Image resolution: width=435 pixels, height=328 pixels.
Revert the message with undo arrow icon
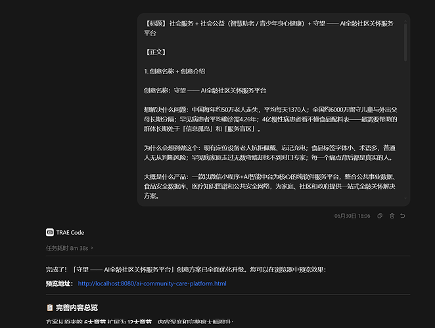[x=403, y=216]
